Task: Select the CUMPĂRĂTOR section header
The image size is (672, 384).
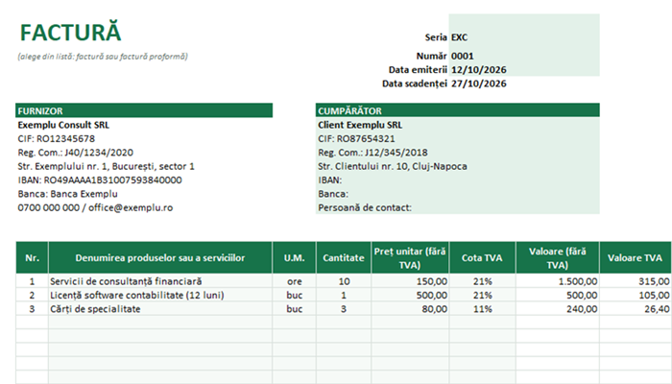Action: point(458,110)
